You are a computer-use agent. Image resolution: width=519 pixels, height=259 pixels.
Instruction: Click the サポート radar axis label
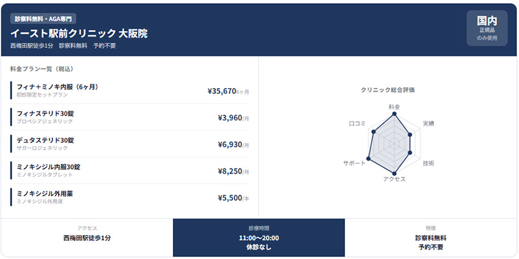click(354, 163)
